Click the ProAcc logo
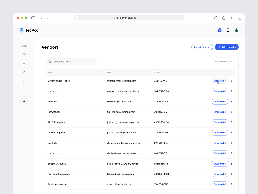 (29, 30)
